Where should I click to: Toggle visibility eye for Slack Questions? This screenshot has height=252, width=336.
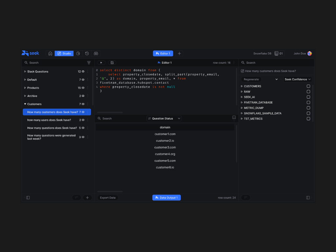tap(83, 72)
